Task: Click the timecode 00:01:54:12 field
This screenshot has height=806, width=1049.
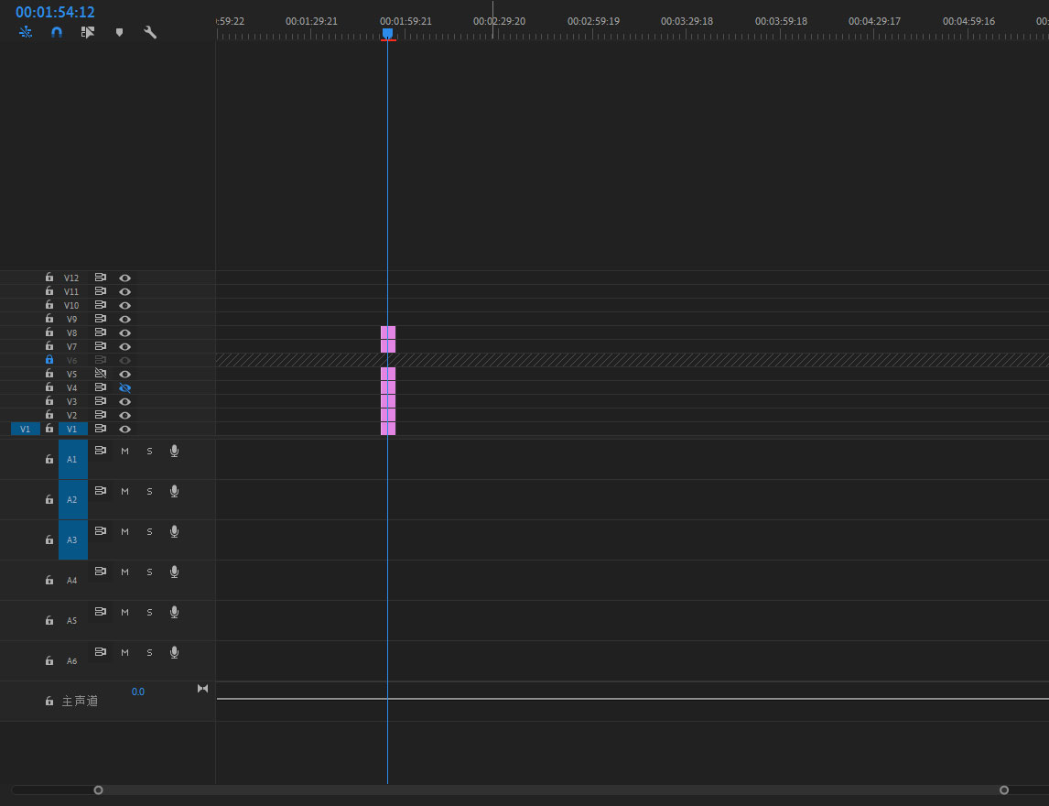Action: point(55,12)
